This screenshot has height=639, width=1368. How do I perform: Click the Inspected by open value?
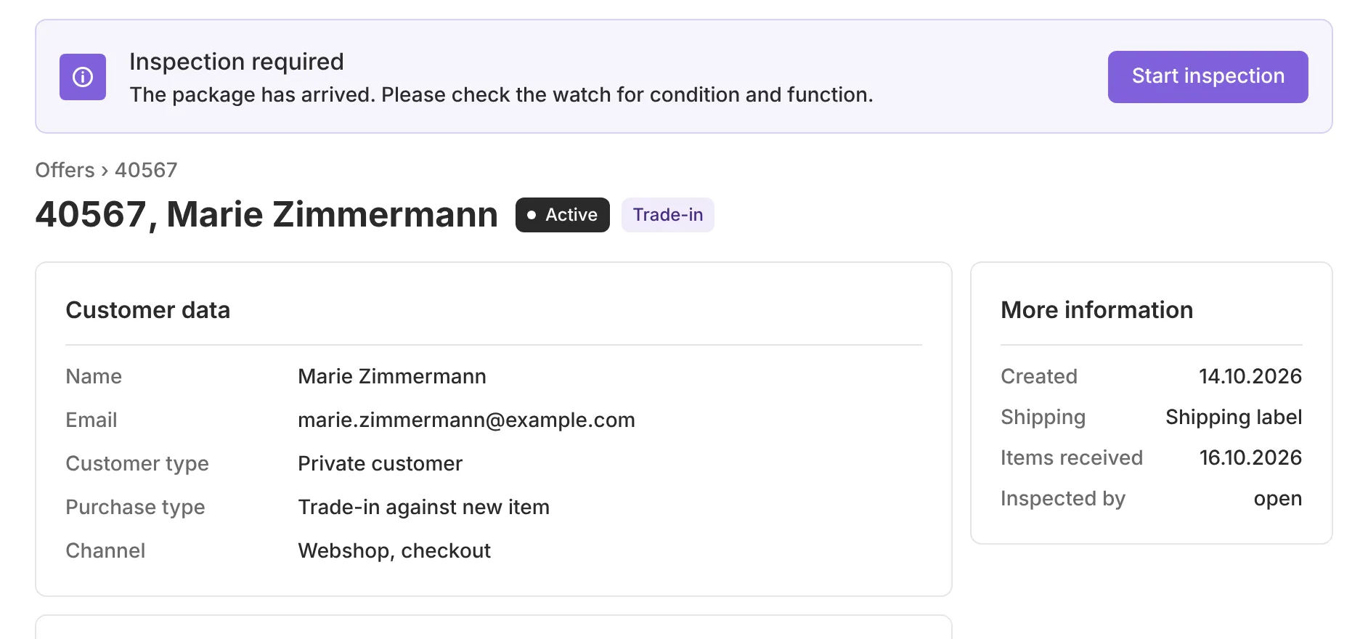tap(1278, 499)
